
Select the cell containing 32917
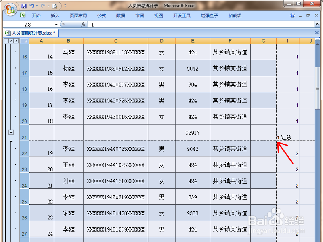(x=193, y=132)
